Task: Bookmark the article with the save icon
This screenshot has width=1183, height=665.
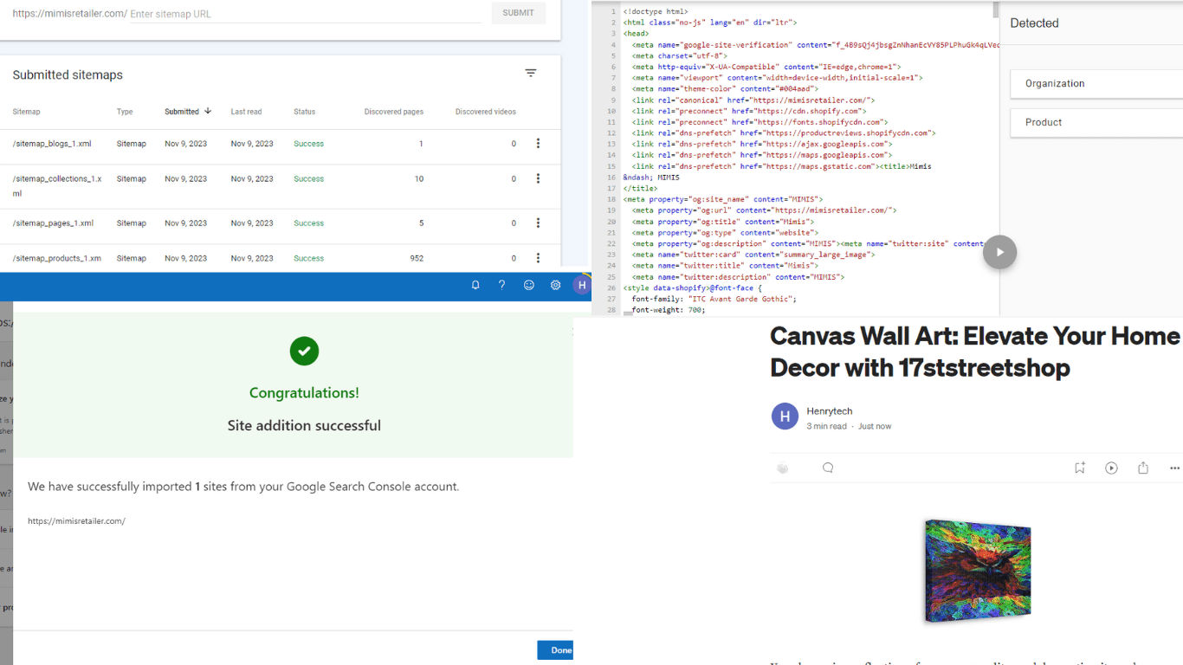Action: click(x=1080, y=468)
